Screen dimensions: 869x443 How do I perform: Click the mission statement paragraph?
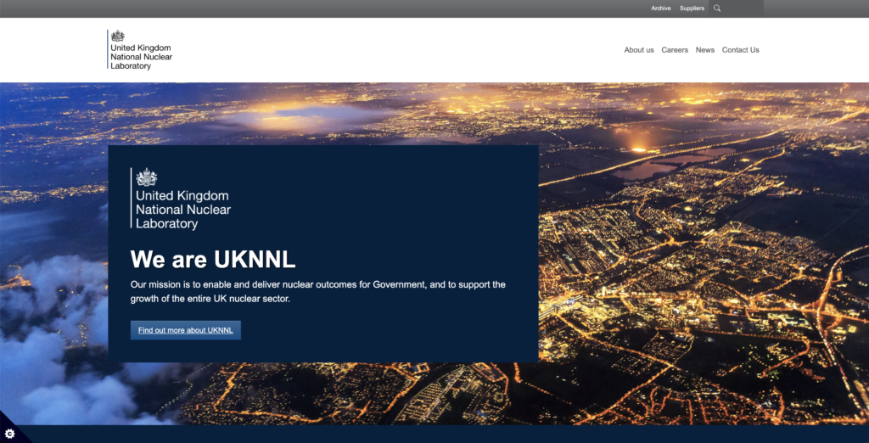tap(317, 291)
